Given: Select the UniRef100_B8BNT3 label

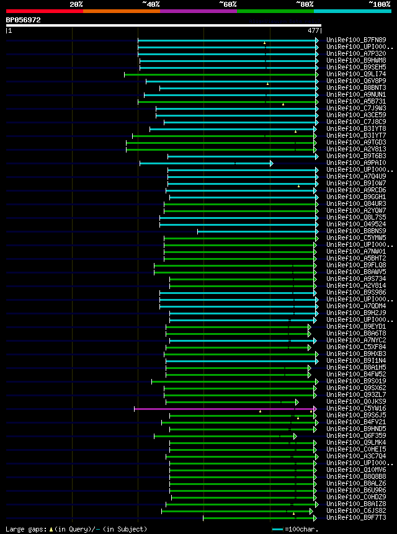Looking at the screenshot, I should (x=356, y=87).
